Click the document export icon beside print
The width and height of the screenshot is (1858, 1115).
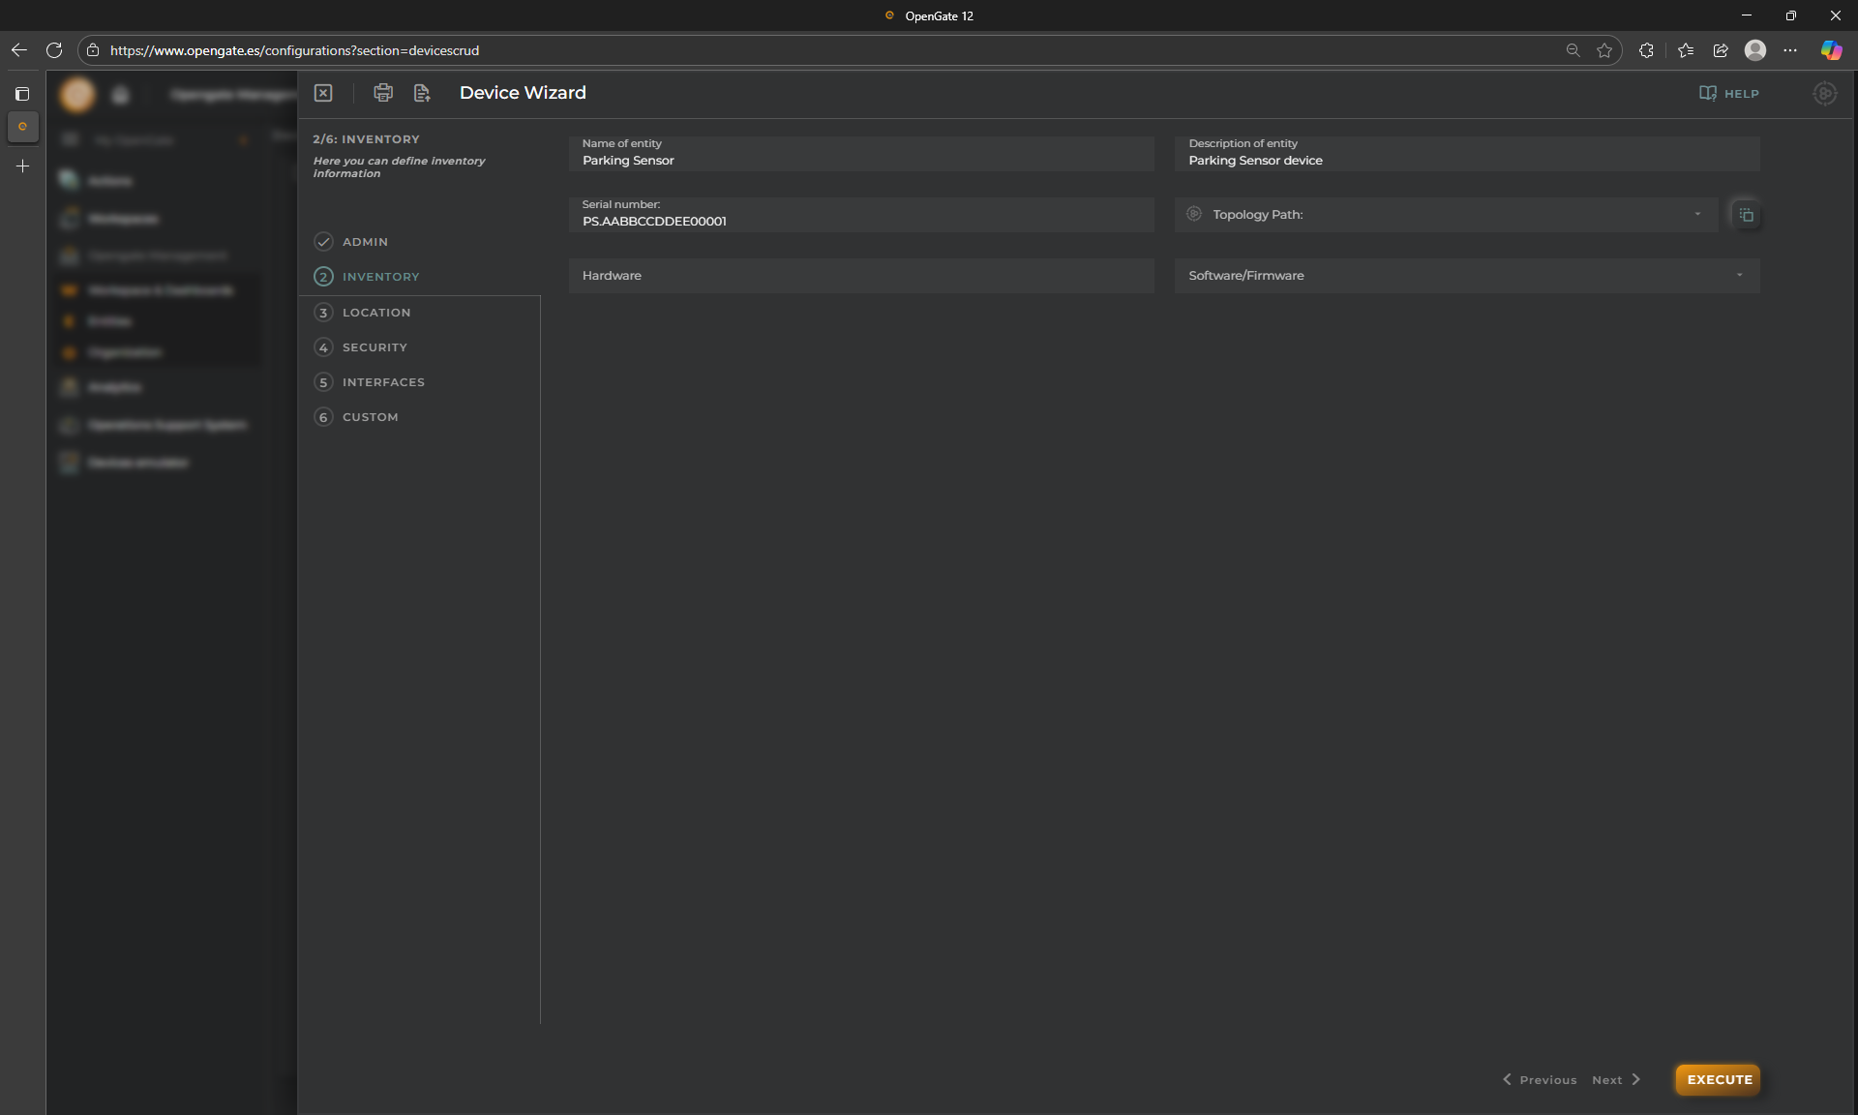tap(422, 93)
